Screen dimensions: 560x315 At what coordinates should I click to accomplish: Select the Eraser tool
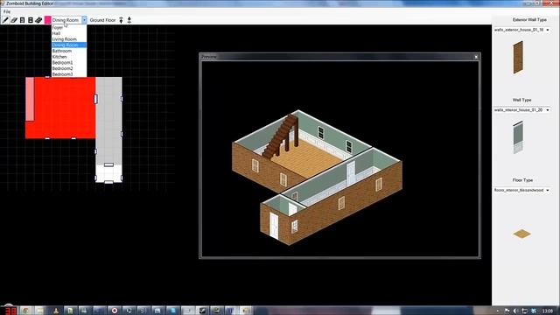[14, 20]
